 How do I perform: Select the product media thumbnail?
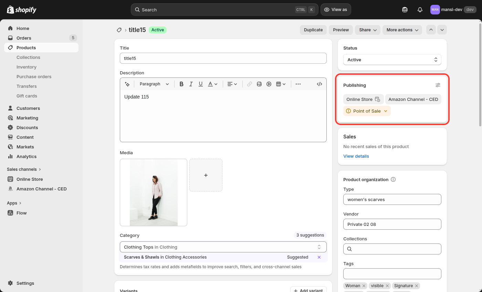(x=154, y=192)
